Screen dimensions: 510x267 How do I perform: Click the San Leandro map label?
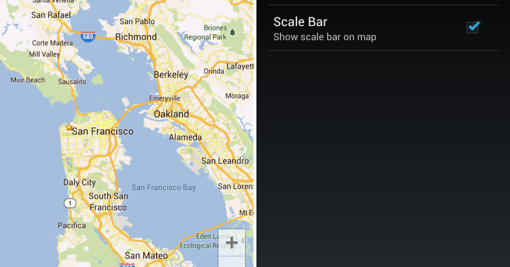[225, 161]
